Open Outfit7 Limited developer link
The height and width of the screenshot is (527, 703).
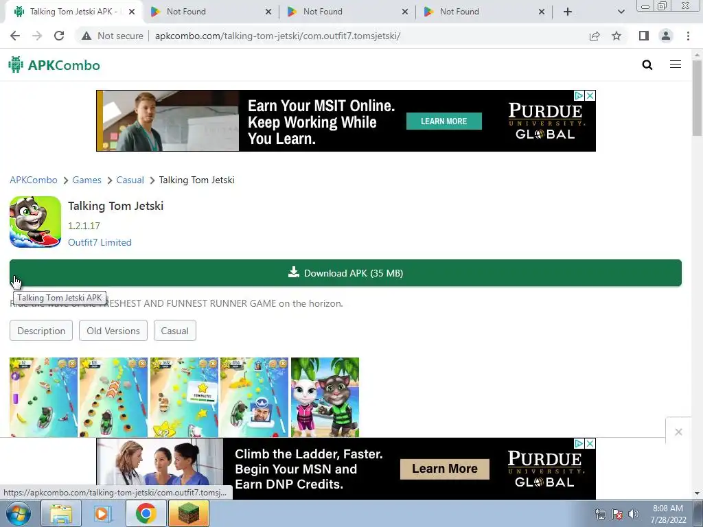(x=100, y=242)
